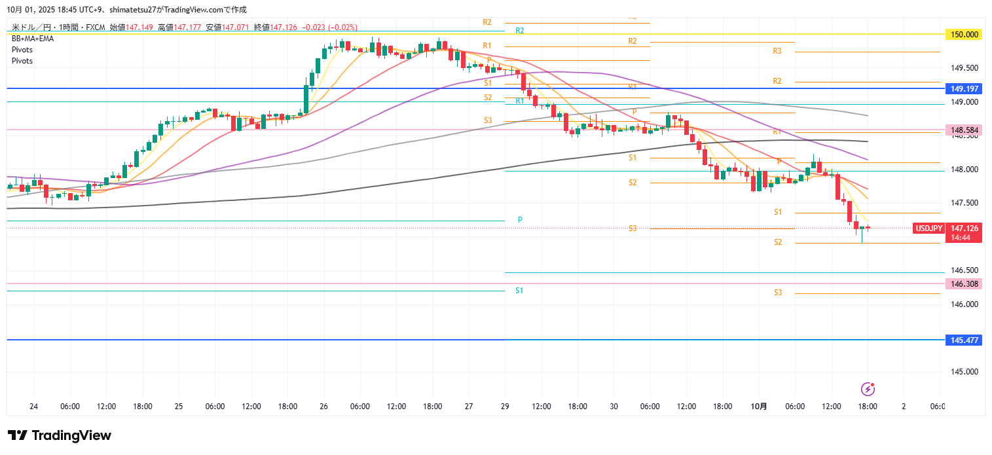Click the 149.500 value on price axis
The image size is (992, 455).
(x=963, y=68)
